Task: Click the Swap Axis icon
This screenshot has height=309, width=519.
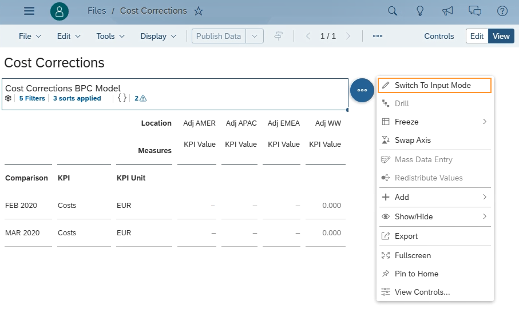Action: (386, 140)
